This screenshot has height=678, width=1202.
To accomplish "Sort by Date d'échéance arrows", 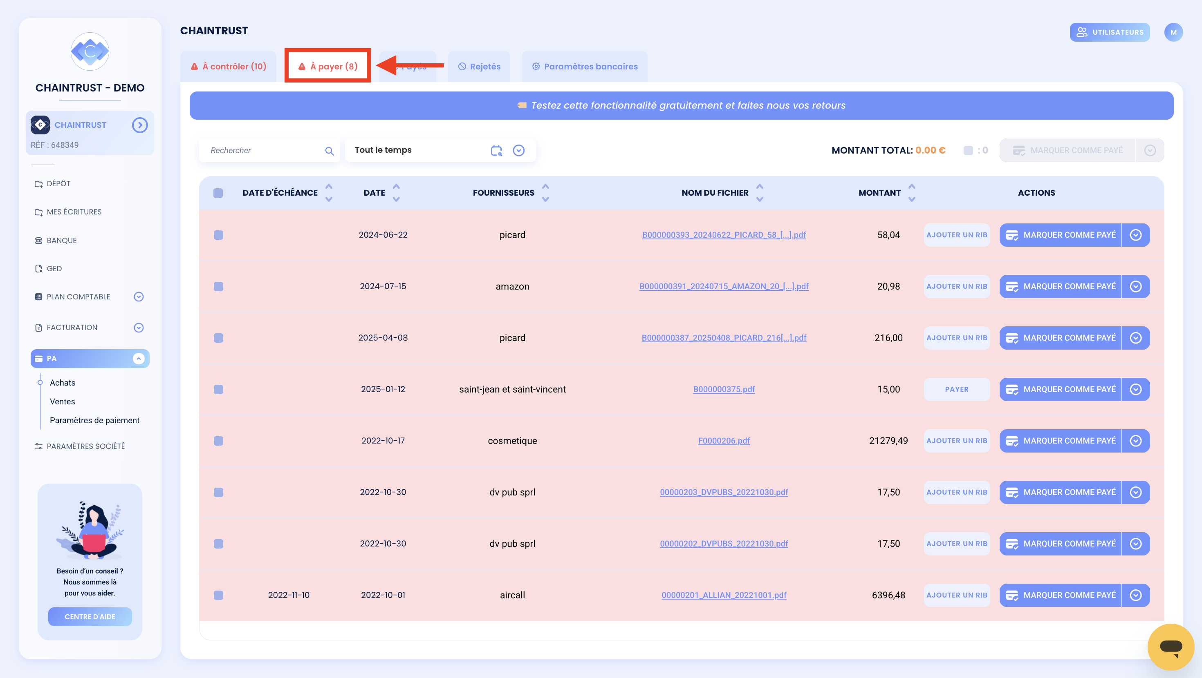I will (329, 193).
